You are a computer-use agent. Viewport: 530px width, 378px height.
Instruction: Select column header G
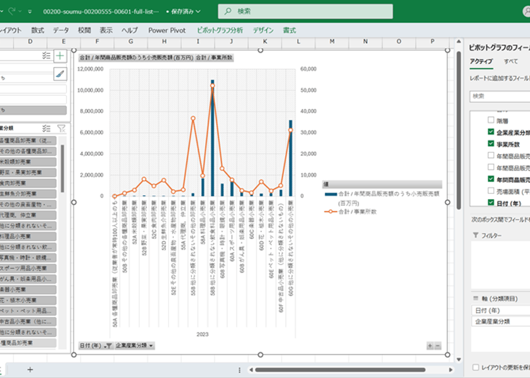coord(131,41)
